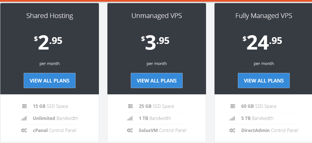Click the Fully Managed VPS storage icon
Image resolution: width=312 pixels, height=143 pixels.
tap(233, 106)
